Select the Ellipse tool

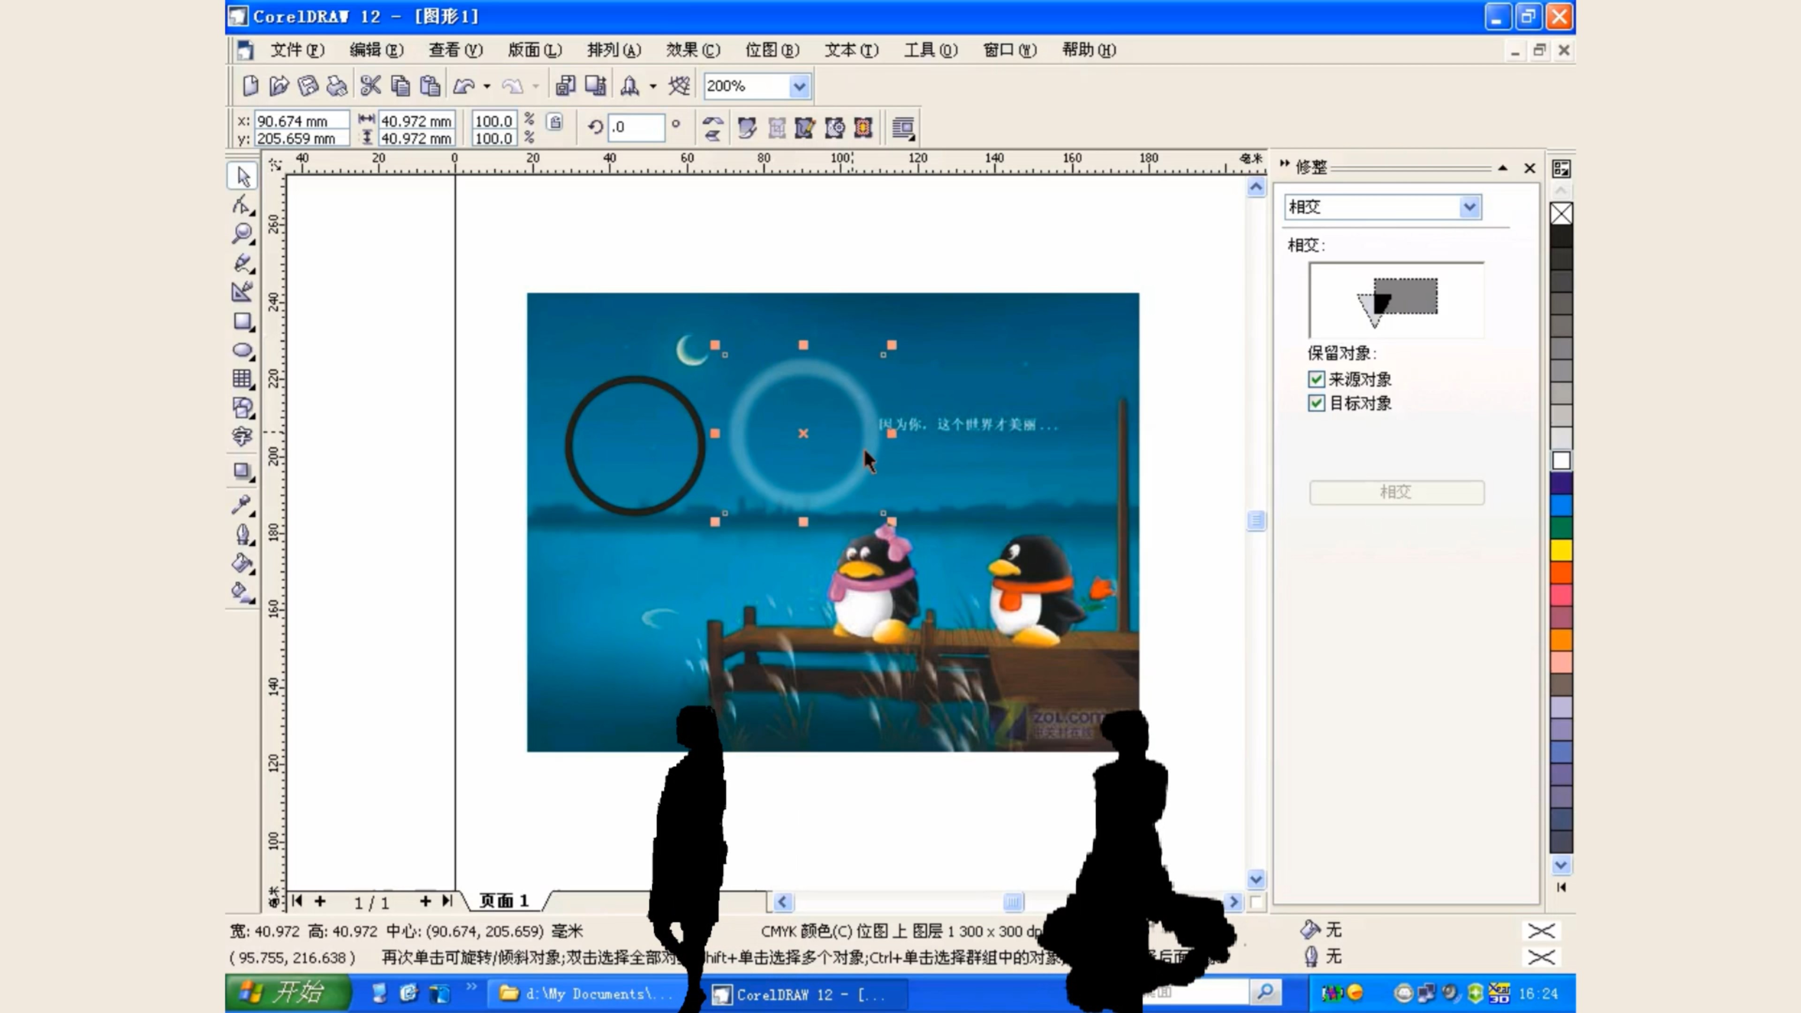242,350
